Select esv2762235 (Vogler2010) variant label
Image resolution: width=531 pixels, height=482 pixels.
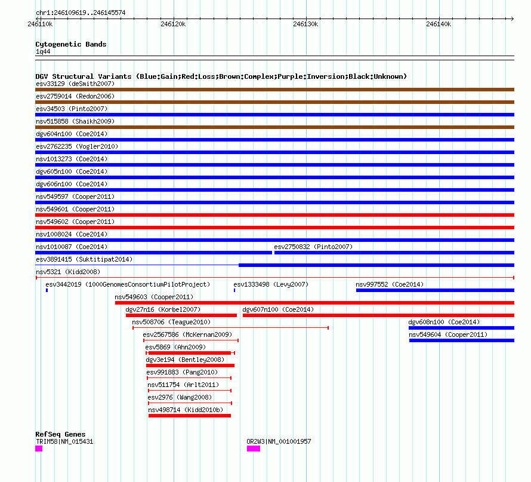pyautogui.click(x=77, y=146)
